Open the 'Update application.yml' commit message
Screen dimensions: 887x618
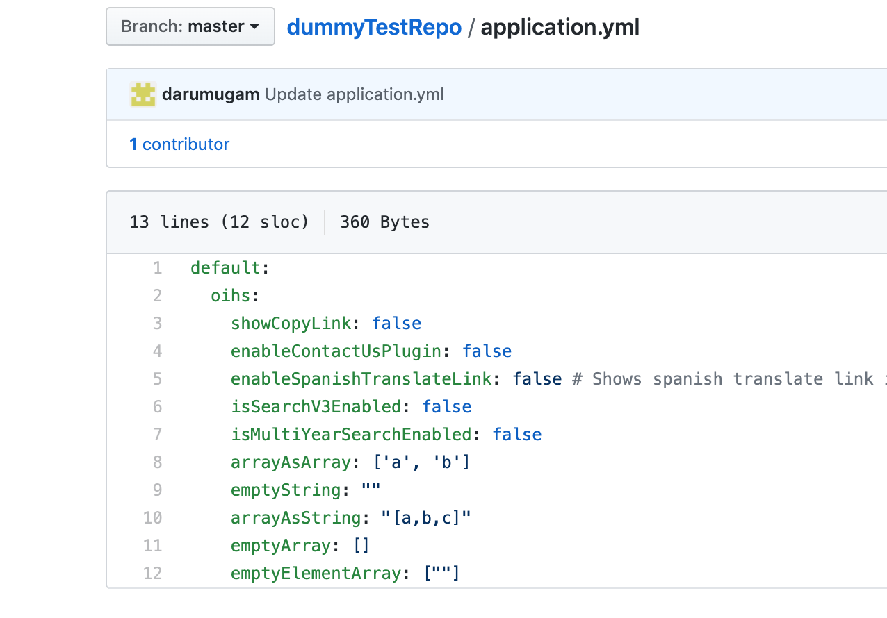point(355,94)
